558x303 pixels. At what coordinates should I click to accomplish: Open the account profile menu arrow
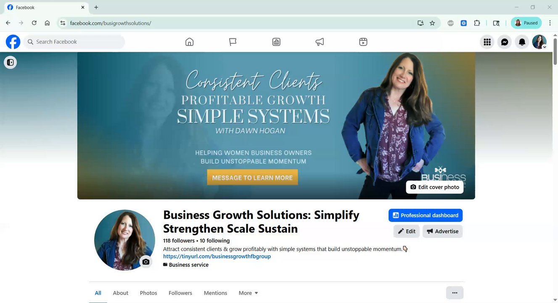[x=545, y=47]
